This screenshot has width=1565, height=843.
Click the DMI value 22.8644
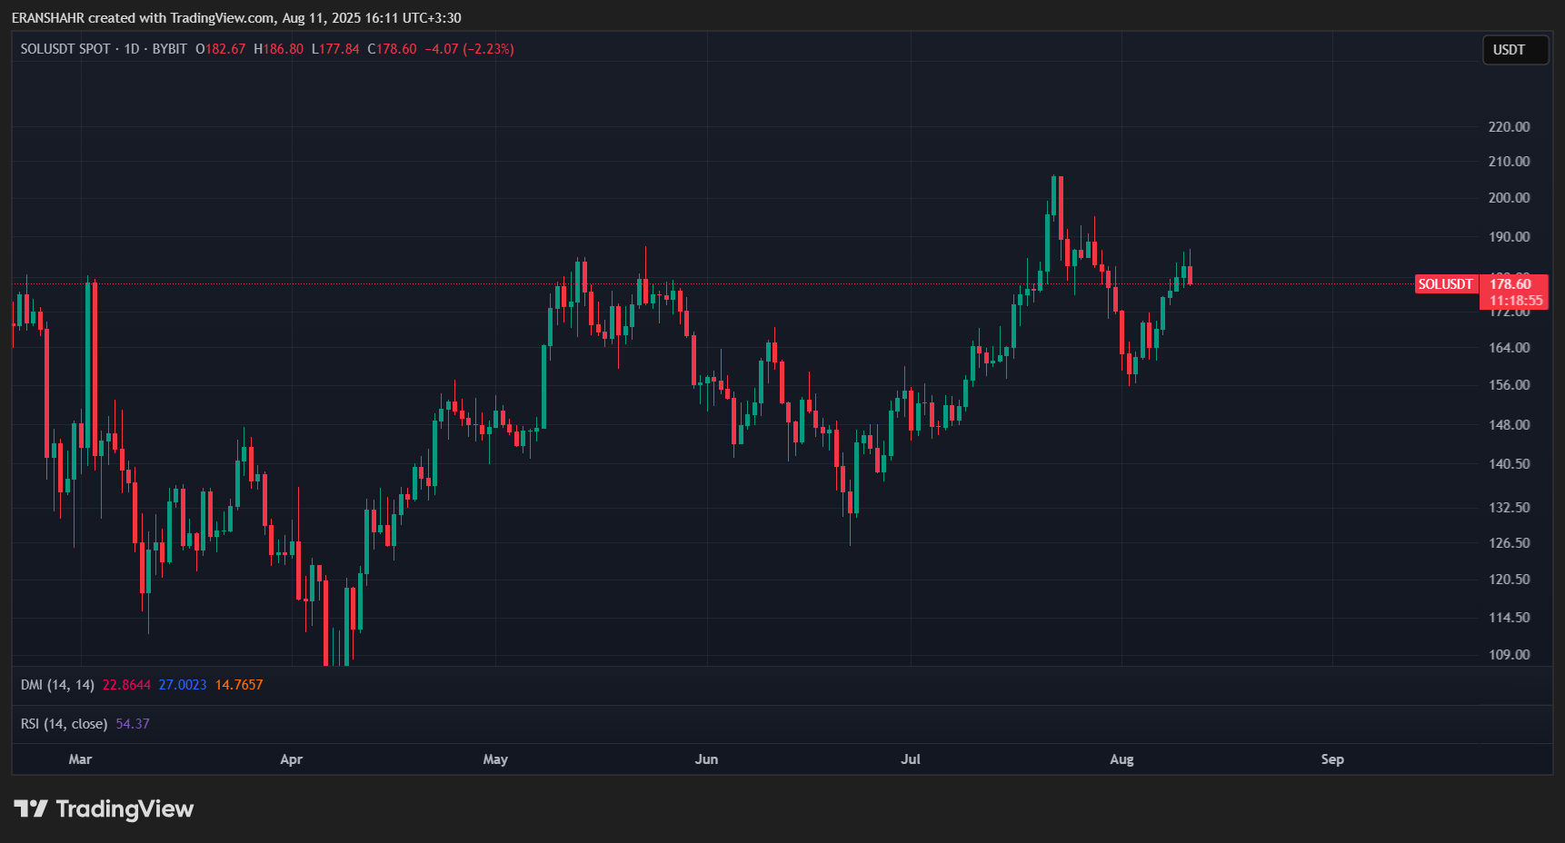126,685
